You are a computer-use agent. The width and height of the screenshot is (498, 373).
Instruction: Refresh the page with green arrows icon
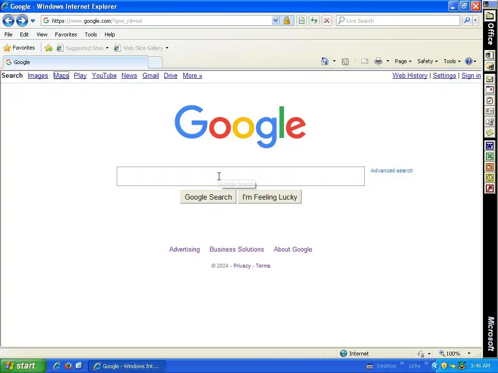pos(314,21)
